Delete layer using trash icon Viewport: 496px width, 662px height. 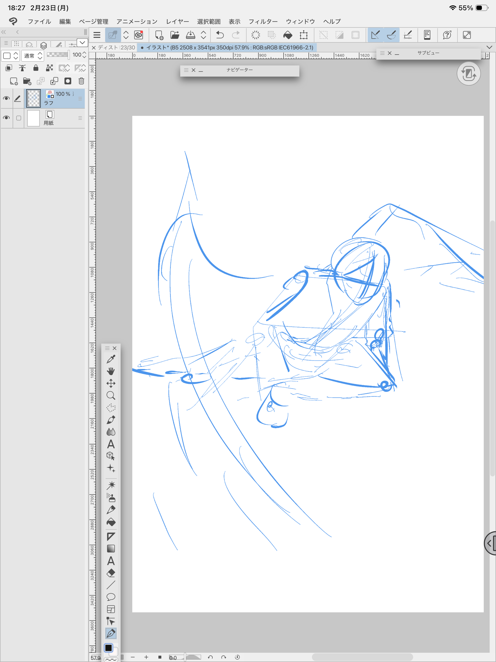click(81, 81)
